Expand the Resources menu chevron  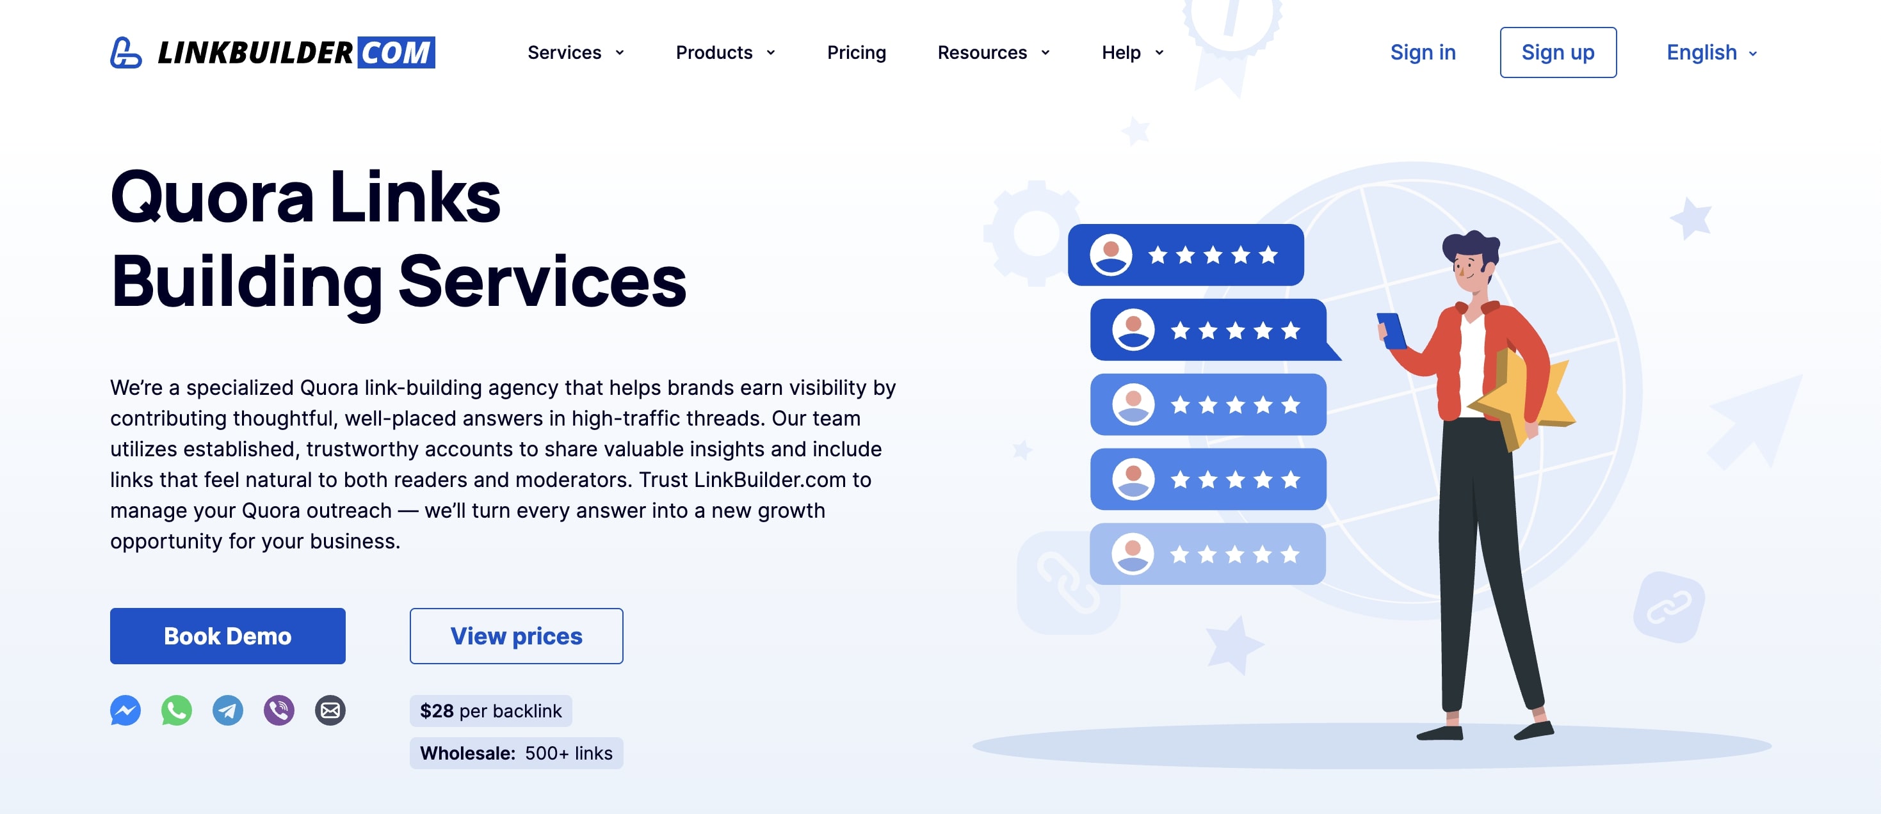click(x=1045, y=52)
